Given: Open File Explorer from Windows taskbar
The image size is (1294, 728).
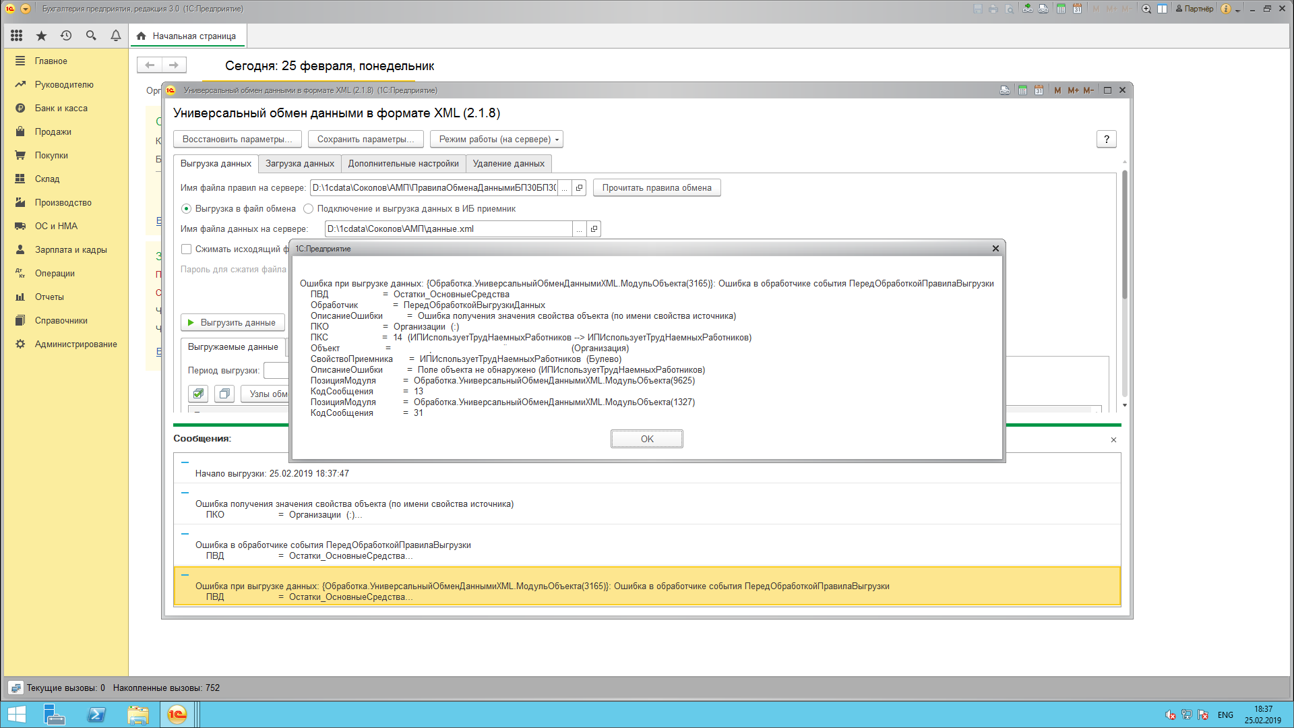Looking at the screenshot, I should 138,715.
